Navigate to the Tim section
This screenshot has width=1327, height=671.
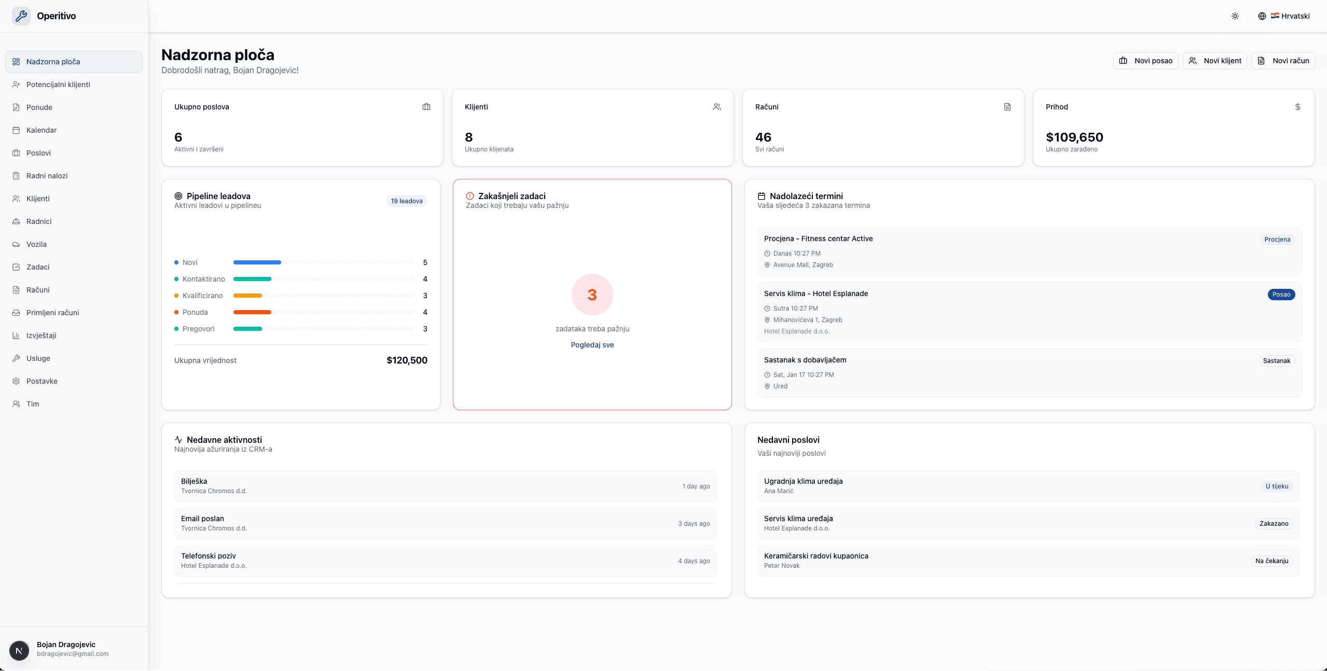tap(33, 403)
